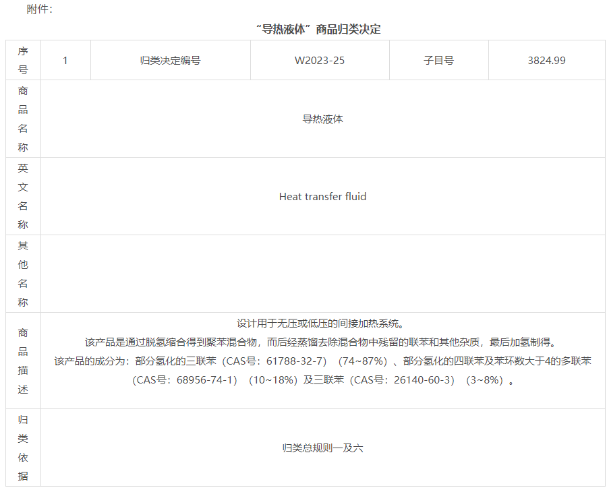Click the W2023-25 decision number
Image resolution: width=607 pixels, height=490 pixels.
[x=320, y=60]
